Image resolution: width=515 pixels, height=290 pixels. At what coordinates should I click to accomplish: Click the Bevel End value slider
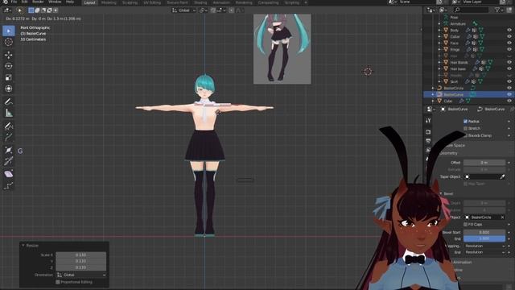click(484, 238)
